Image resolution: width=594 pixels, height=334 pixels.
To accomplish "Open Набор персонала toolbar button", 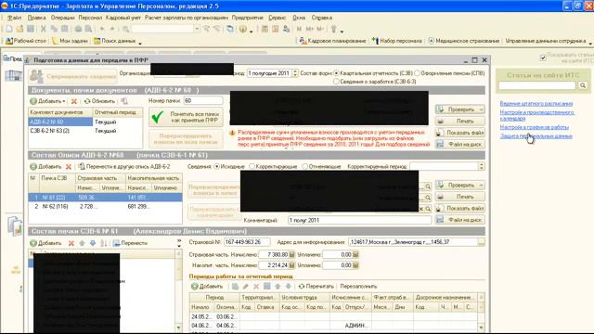I will tap(396, 41).
